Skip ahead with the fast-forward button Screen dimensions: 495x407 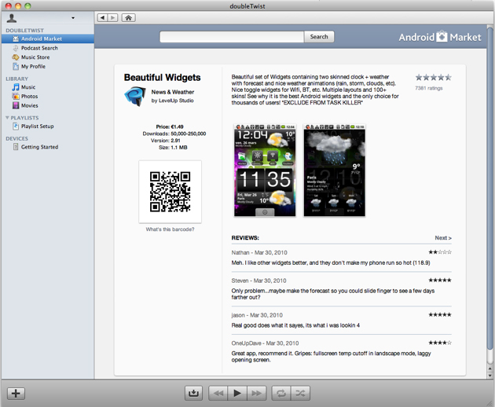point(257,393)
